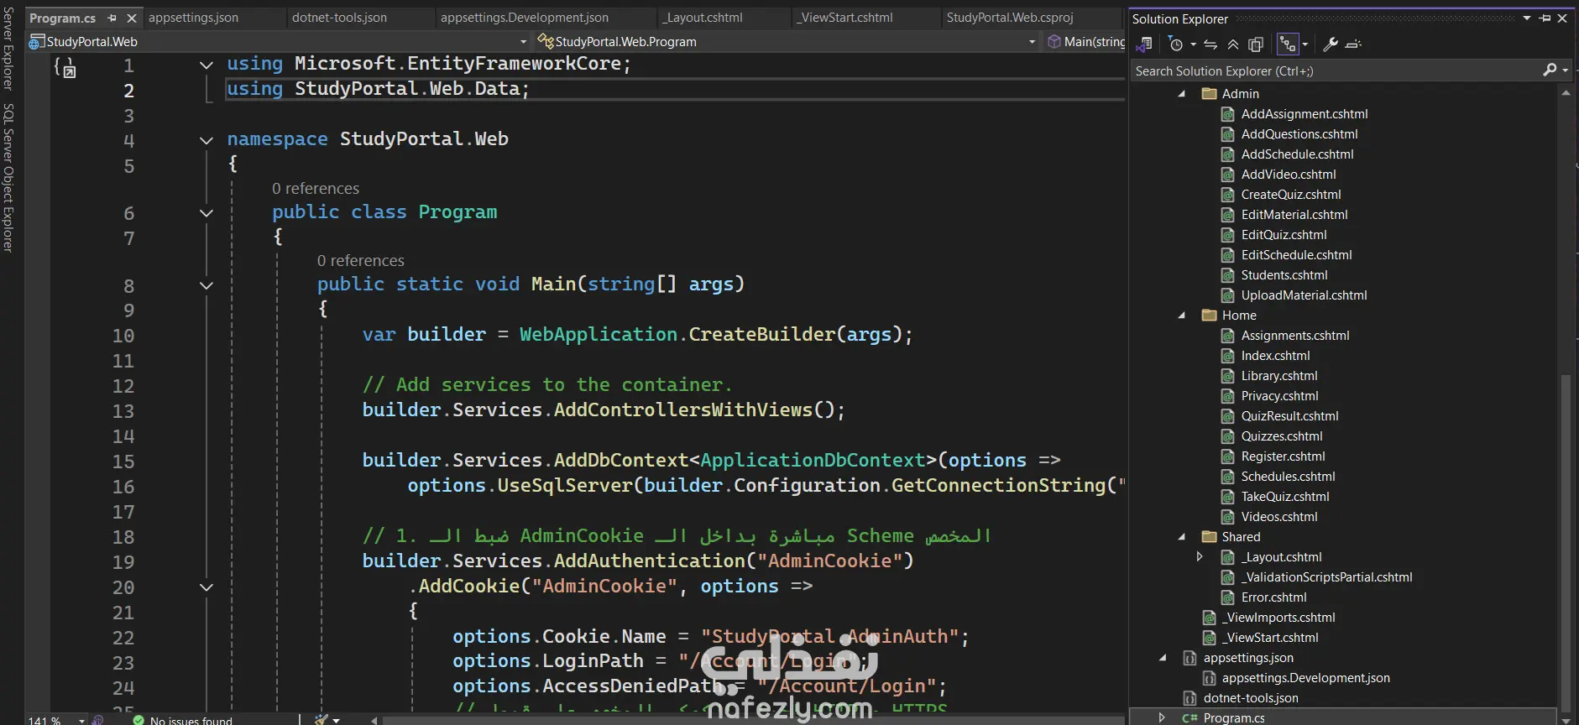Collapse the AddCookie lambda block
1579x725 pixels.
[207, 587]
